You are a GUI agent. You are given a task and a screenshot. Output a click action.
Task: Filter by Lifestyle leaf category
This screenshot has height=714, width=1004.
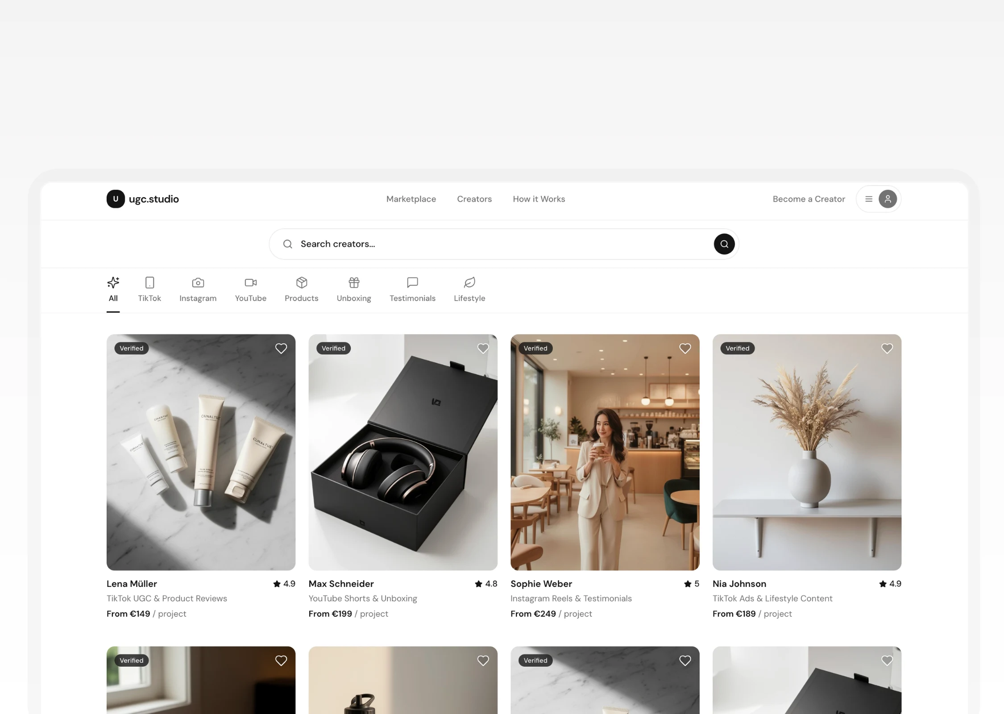point(469,282)
